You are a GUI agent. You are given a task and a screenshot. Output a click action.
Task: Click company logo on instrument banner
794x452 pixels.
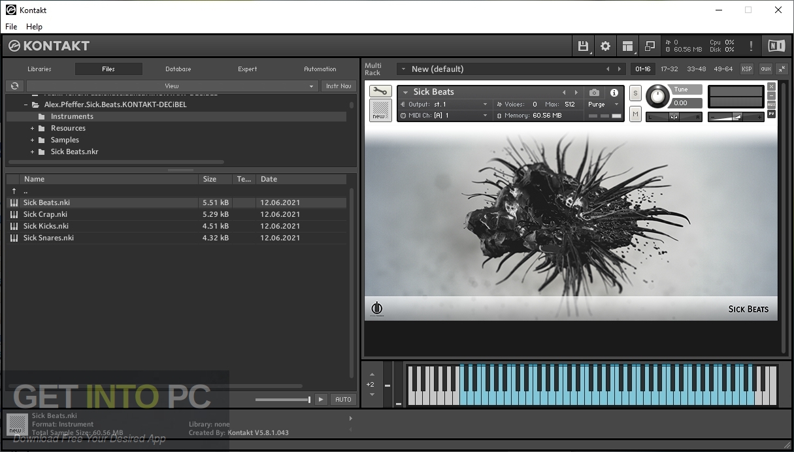376,308
